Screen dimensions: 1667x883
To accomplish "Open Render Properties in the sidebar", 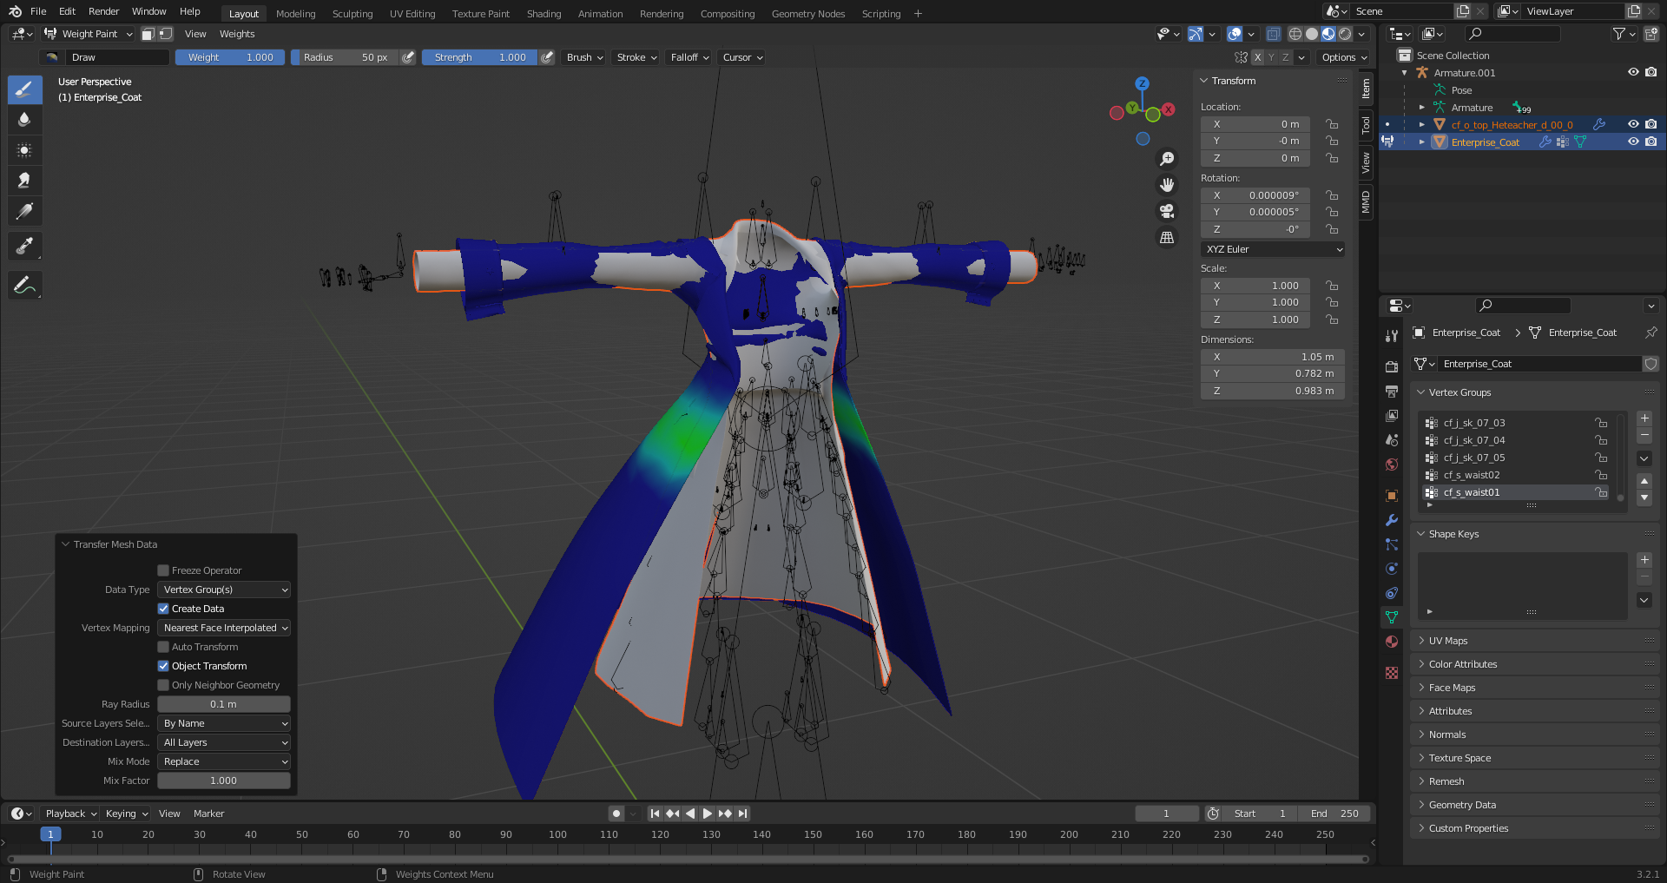I will 1391,366.
